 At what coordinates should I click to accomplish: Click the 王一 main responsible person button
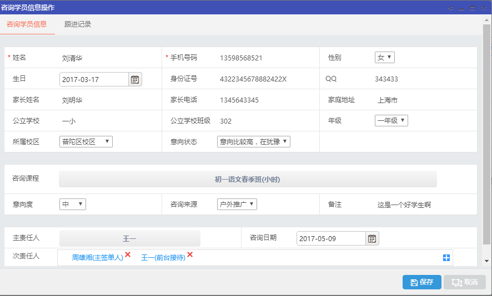coord(129,239)
